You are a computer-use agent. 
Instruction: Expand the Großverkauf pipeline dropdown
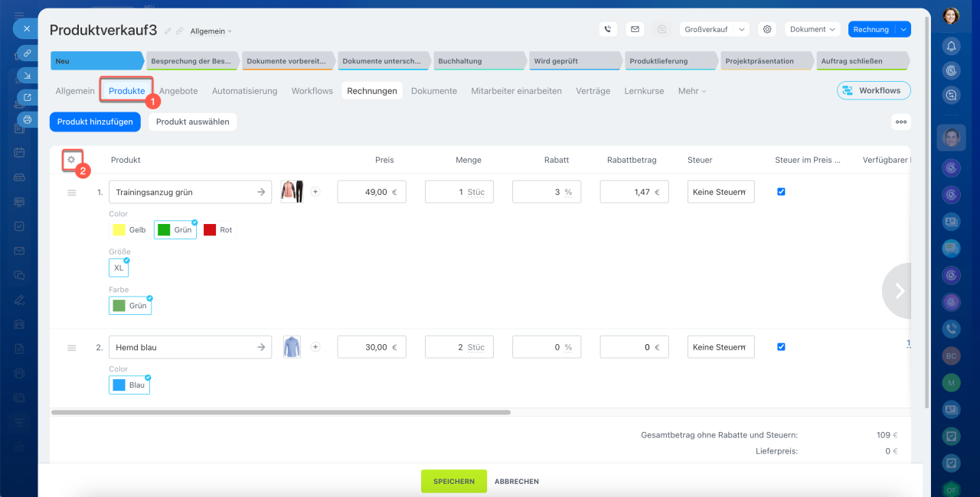coord(741,29)
